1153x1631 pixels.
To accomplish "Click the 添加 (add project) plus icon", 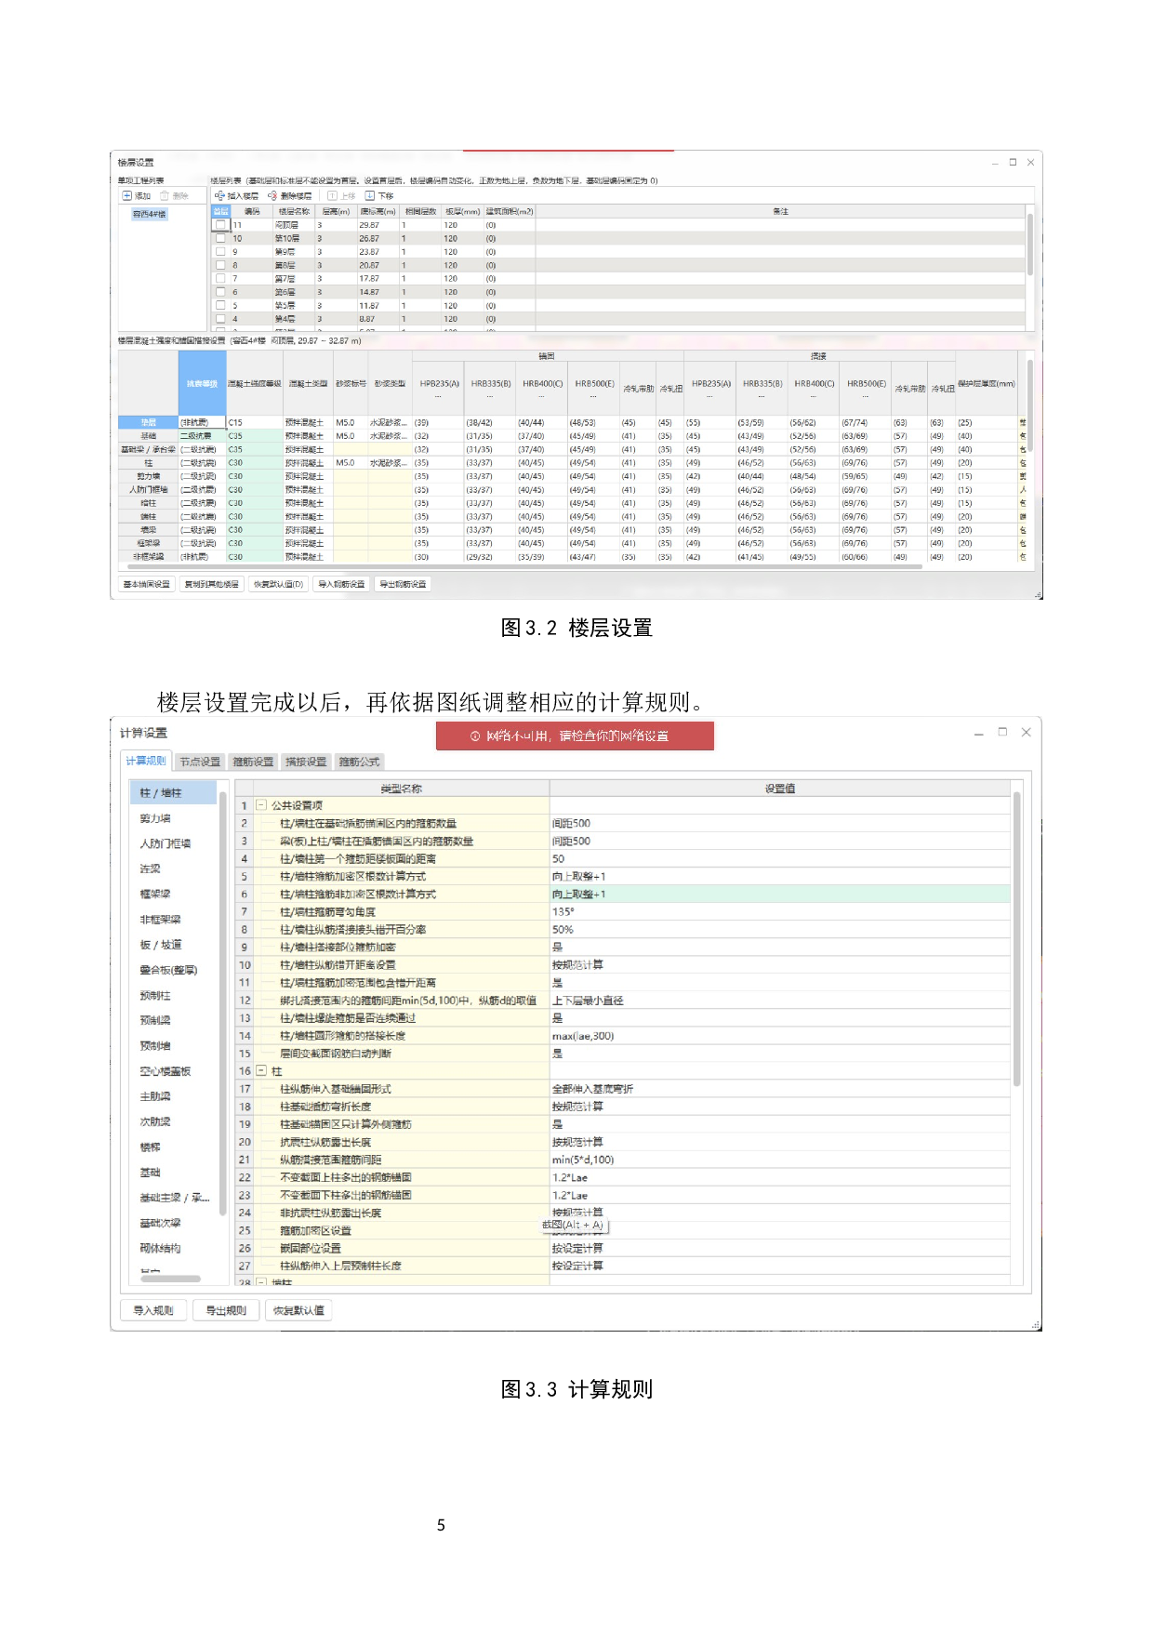I will 127,196.
